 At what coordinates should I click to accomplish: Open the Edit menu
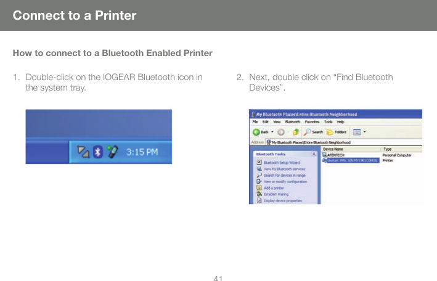(x=265, y=122)
